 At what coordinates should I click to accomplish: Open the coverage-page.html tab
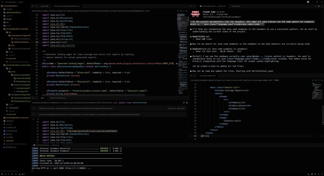pyautogui.click(x=207, y=76)
